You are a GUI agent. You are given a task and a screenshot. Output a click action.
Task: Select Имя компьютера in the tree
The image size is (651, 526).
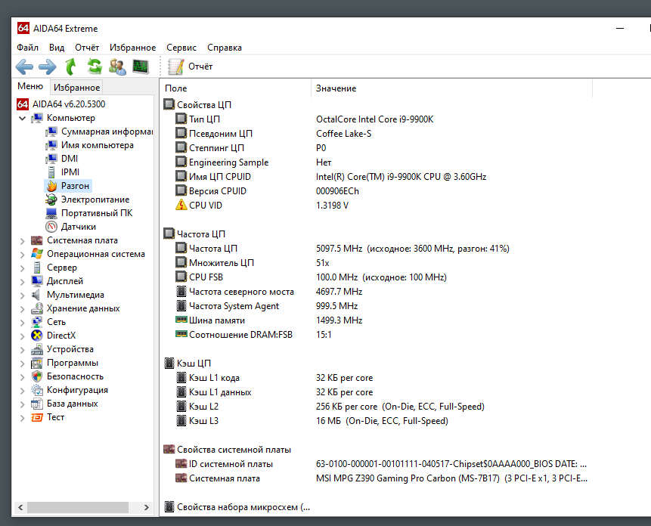[98, 145]
